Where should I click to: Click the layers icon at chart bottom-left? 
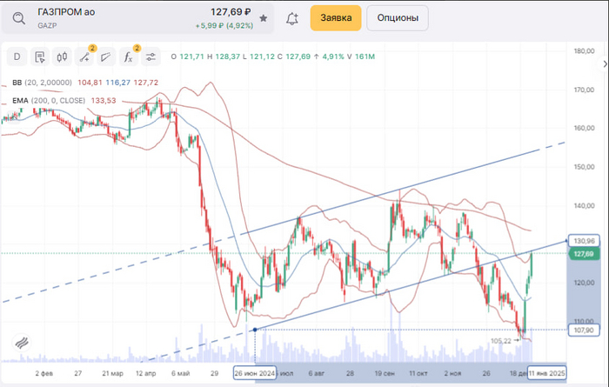(x=18, y=343)
